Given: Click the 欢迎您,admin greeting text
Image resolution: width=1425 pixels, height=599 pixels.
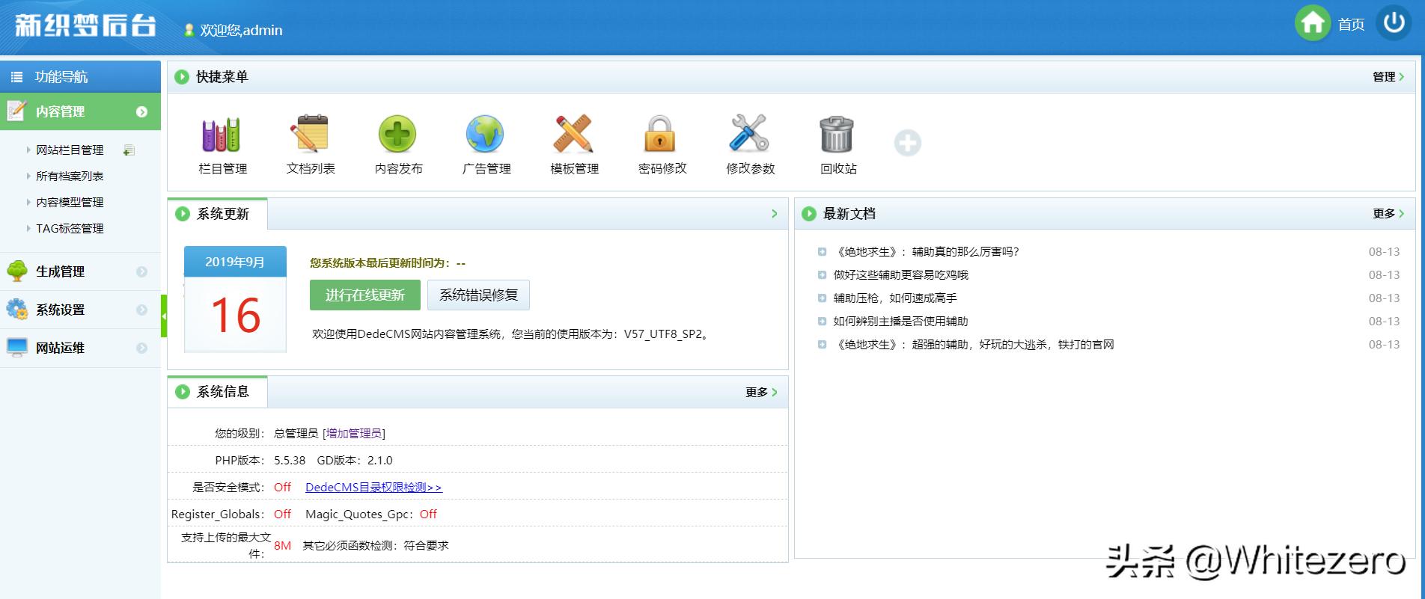Looking at the screenshot, I should tap(241, 31).
